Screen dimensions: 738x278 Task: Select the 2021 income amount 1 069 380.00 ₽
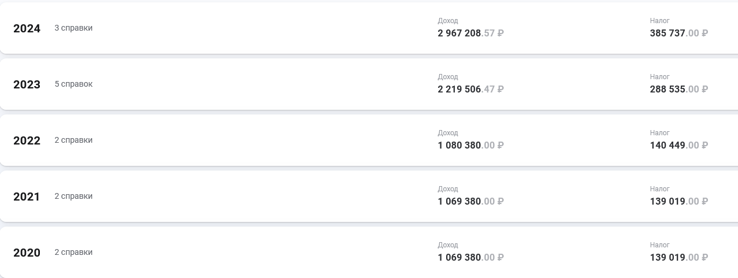(470, 202)
